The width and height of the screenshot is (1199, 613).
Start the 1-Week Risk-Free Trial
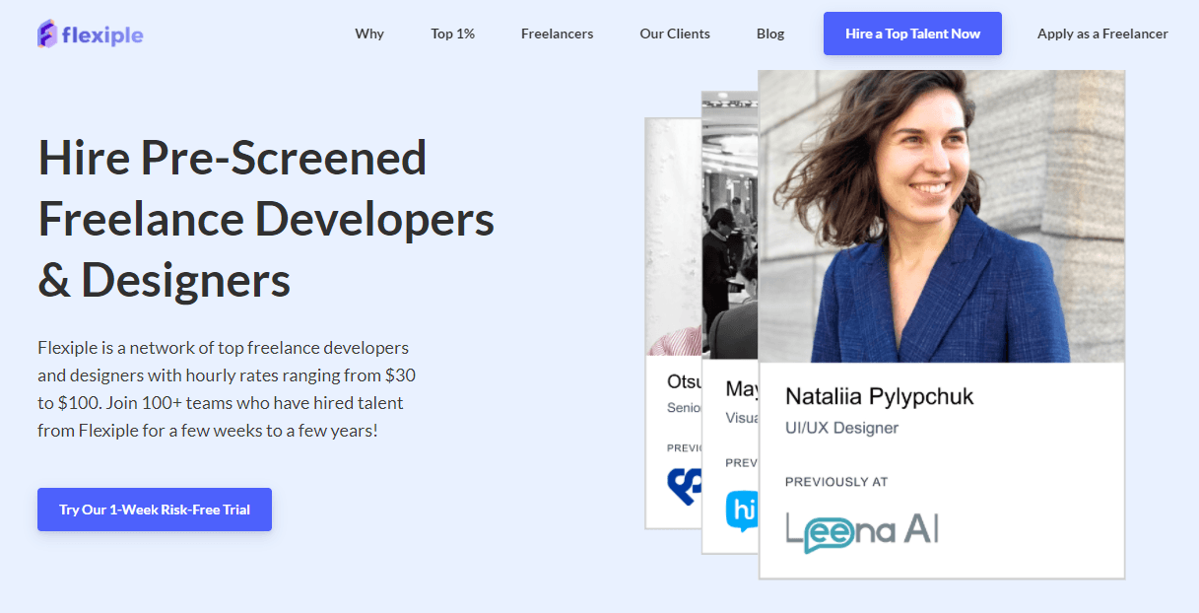pyautogui.click(x=155, y=510)
